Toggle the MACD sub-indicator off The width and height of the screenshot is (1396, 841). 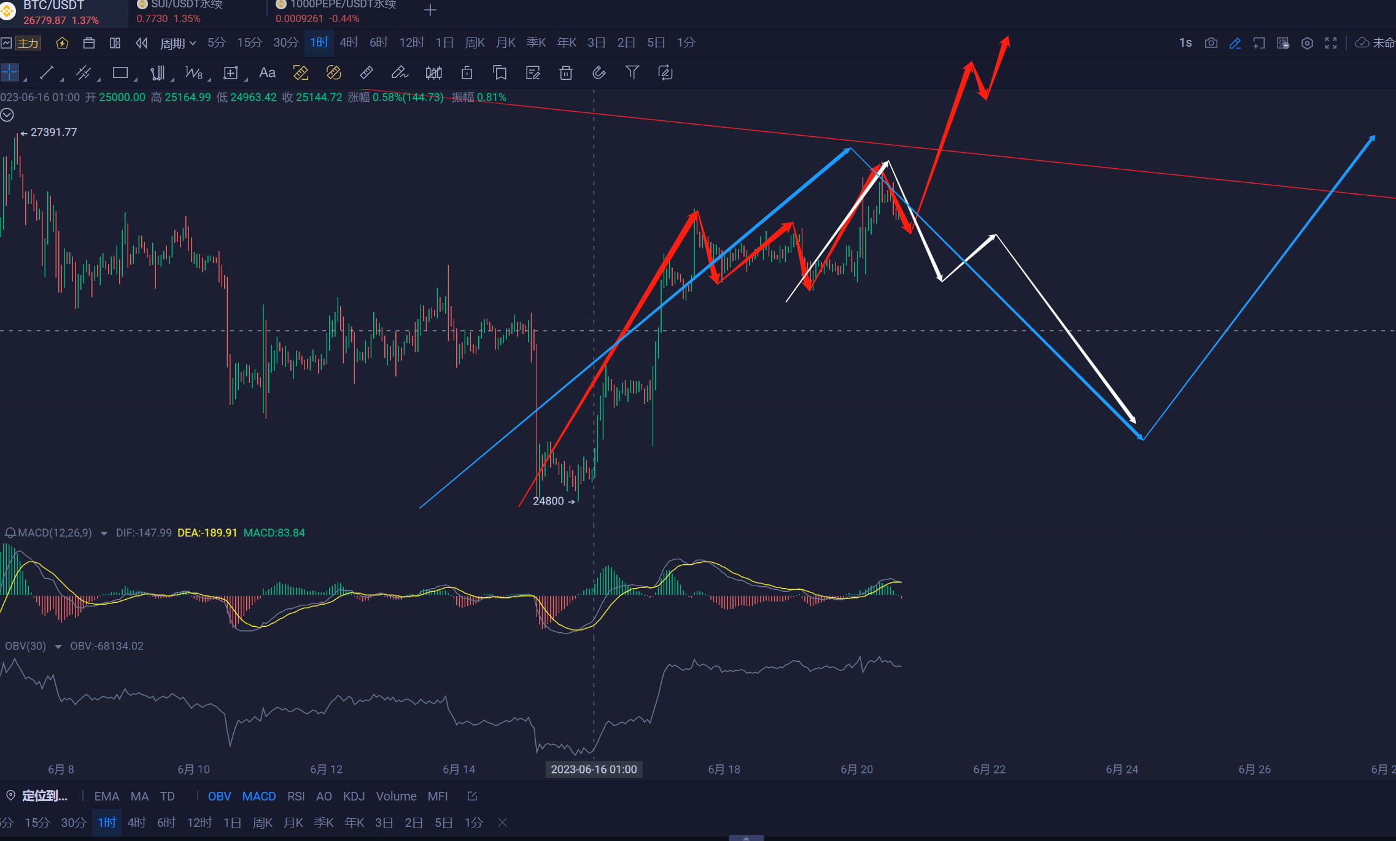259,796
